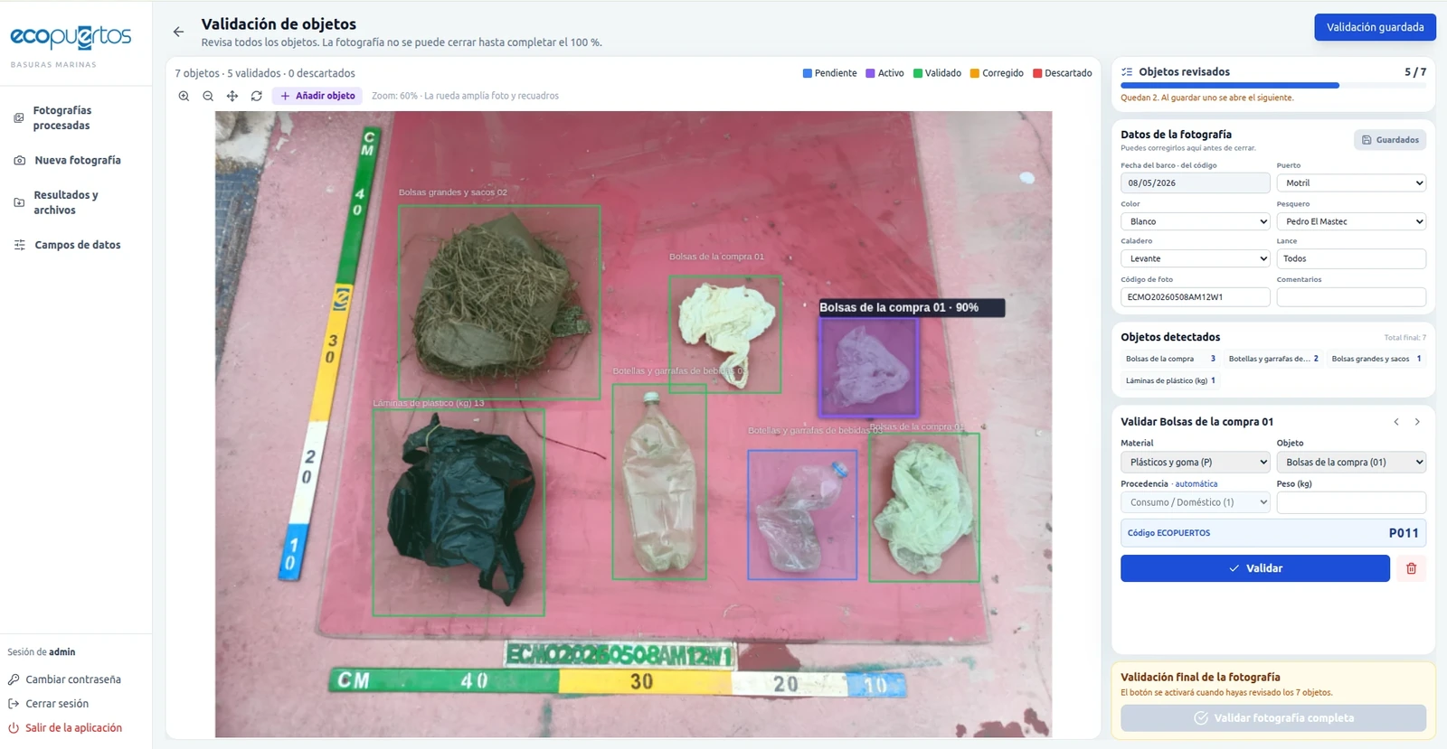This screenshot has height=749, width=1447.
Task: Open the Objeto dropdown
Action: (1351, 462)
